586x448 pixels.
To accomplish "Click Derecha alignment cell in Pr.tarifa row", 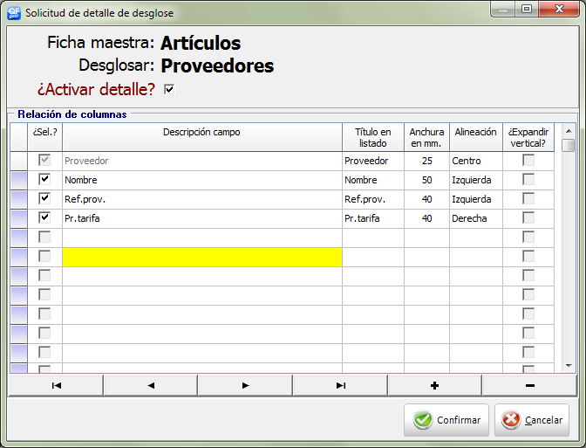I will click(x=476, y=218).
